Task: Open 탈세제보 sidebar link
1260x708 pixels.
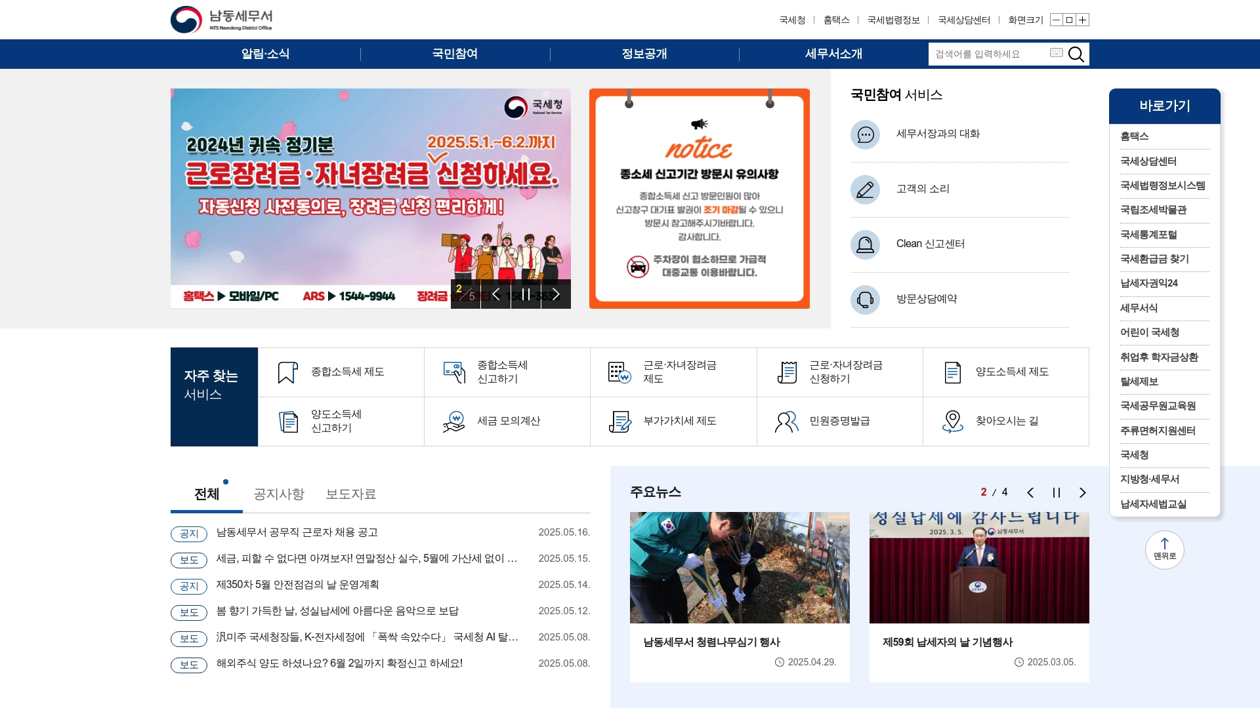Action: click(1139, 382)
